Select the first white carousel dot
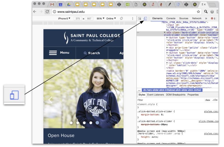224x147 pixels. [x=71, y=123]
